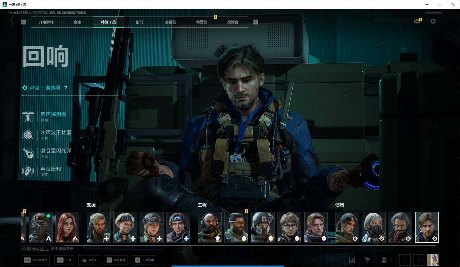This screenshot has height=267, width=460.
Task: Click the 三角洲行动 title bar app icon
Action: [x=5, y=4]
